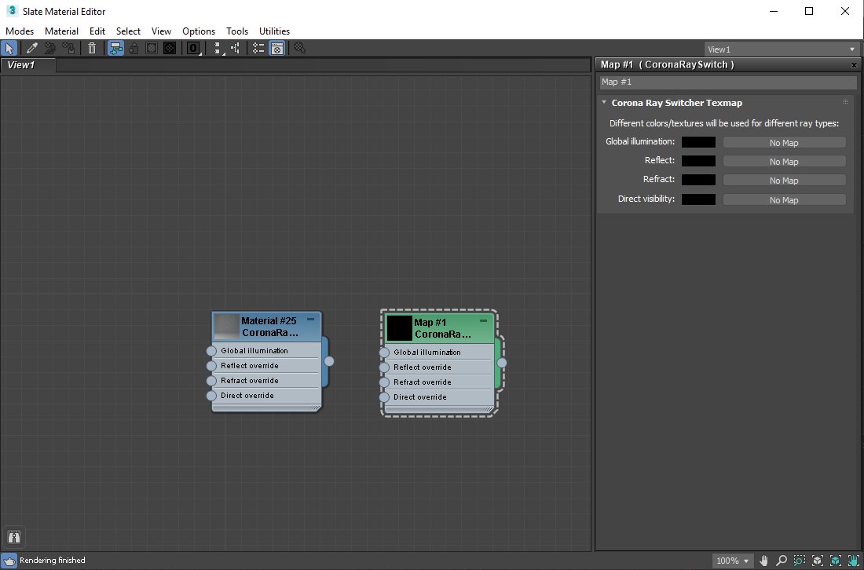
Task: Click the Map #1 name field
Action: (728, 82)
